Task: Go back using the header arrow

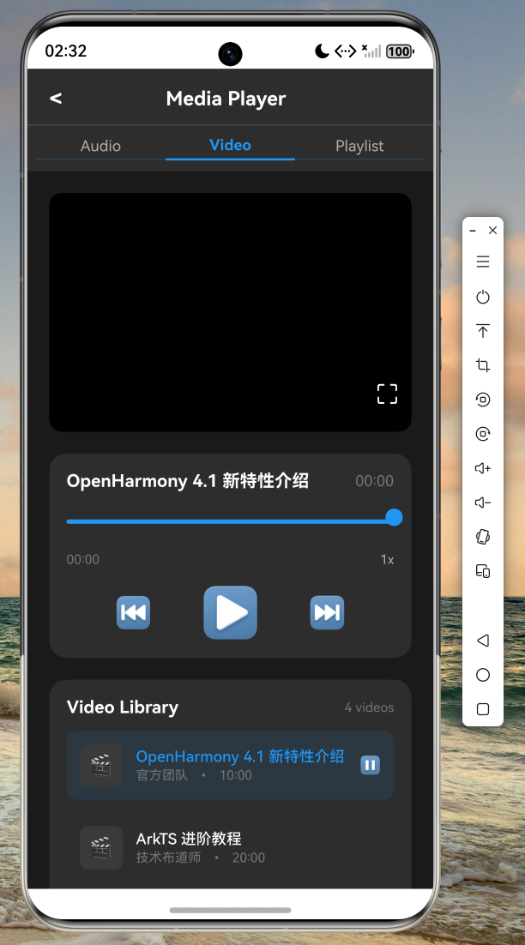Action: click(x=56, y=99)
